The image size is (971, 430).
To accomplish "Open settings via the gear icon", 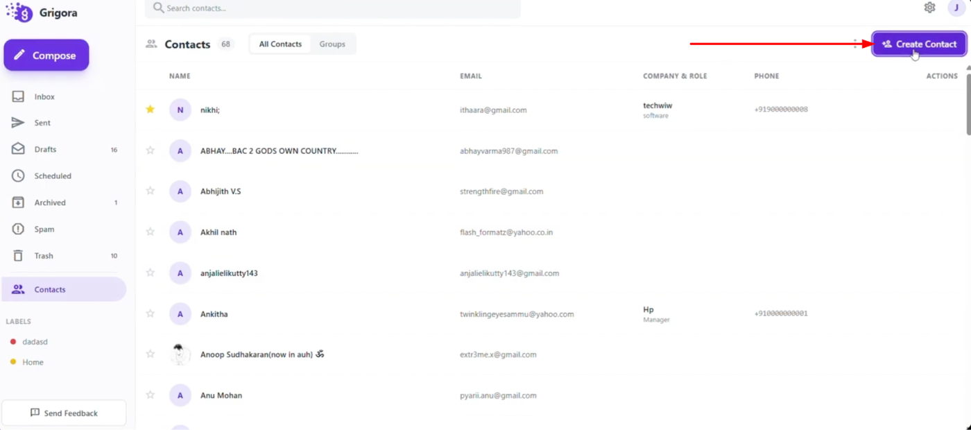I will point(929,8).
